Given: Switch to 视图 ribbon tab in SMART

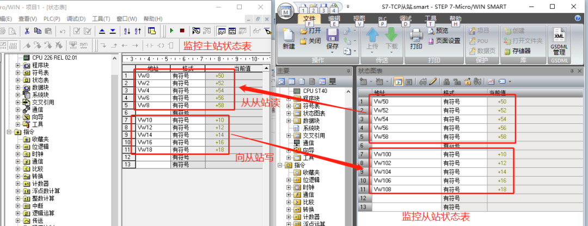Looking at the screenshot, I should [x=359, y=18].
